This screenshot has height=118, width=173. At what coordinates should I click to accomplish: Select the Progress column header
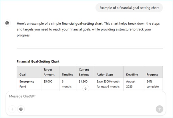tap(153, 75)
